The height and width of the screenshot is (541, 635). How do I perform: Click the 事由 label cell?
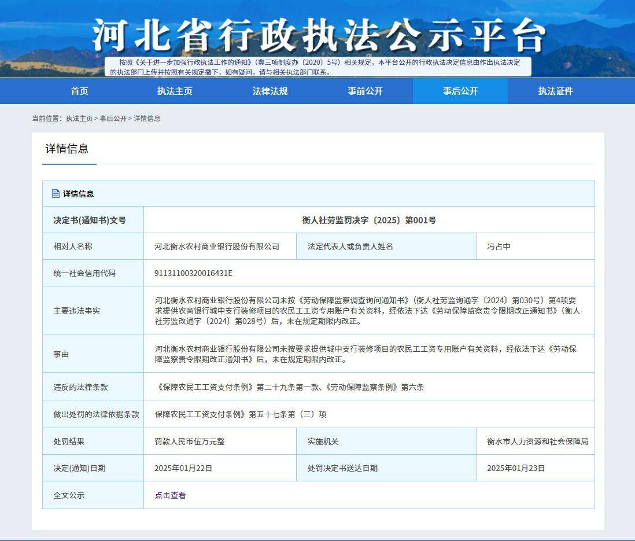93,354
